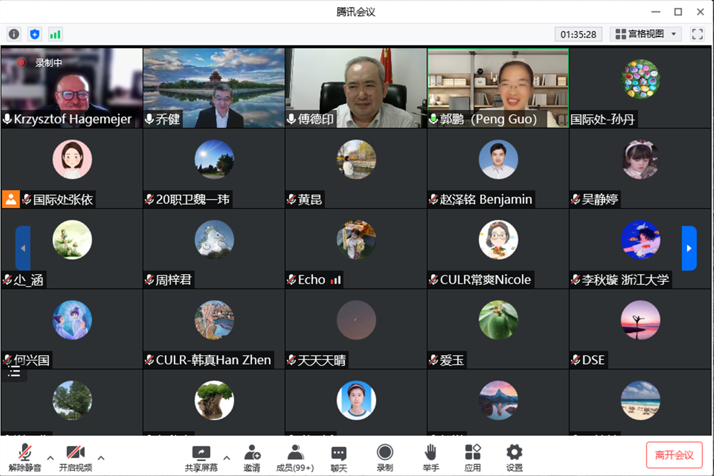
Task: Enter full screen mode
Action: [x=697, y=34]
